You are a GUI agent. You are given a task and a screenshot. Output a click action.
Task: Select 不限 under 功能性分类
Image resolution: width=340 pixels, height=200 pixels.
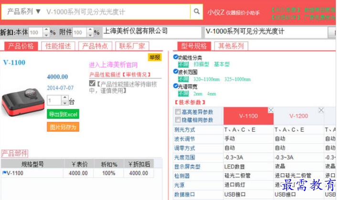183,64
